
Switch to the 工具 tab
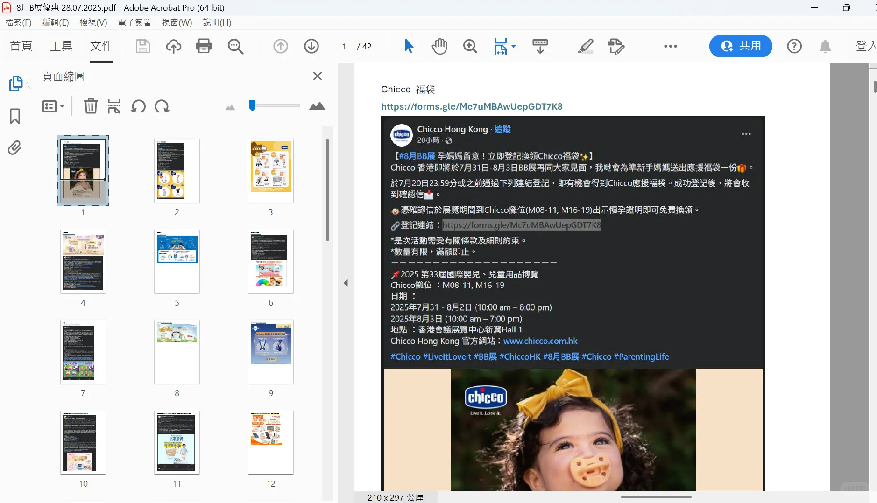[61, 46]
